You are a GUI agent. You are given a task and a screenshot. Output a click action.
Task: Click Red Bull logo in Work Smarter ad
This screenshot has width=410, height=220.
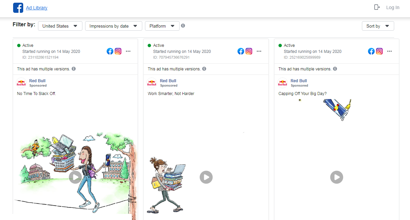click(152, 83)
